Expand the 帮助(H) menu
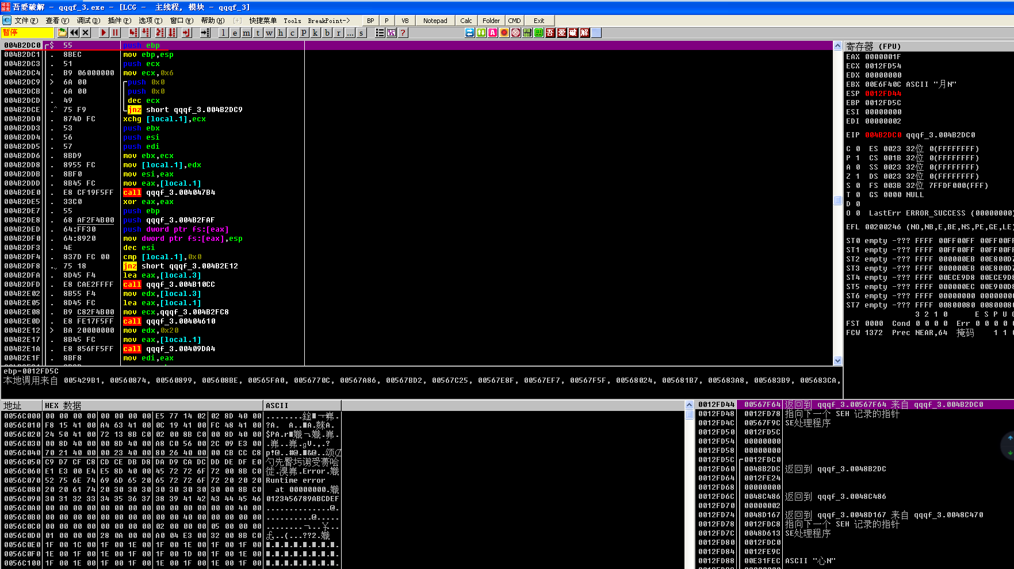1014x569 pixels. tap(212, 21)
